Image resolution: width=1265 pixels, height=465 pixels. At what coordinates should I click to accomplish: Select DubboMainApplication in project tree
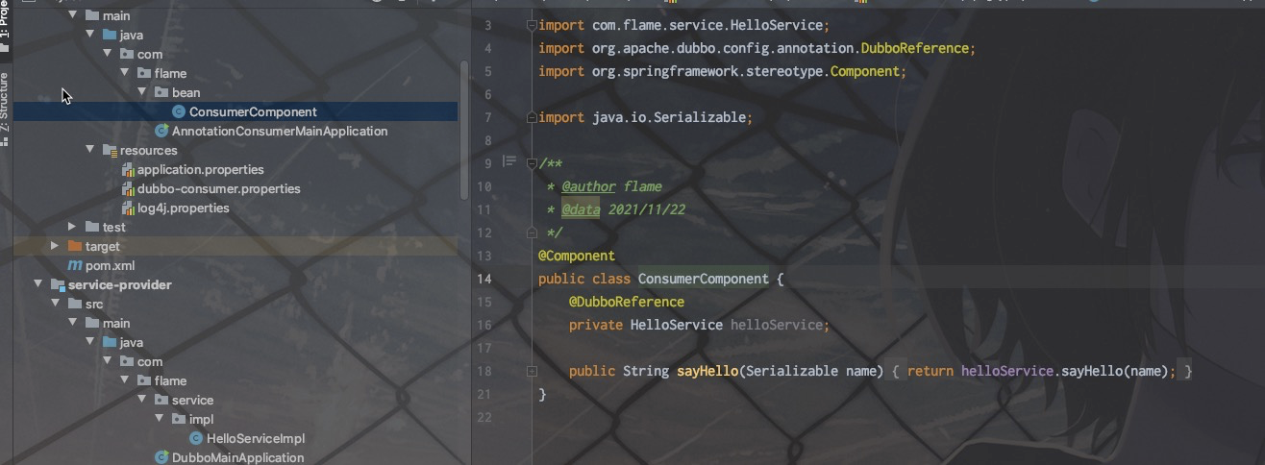click(x=237, y=457)
